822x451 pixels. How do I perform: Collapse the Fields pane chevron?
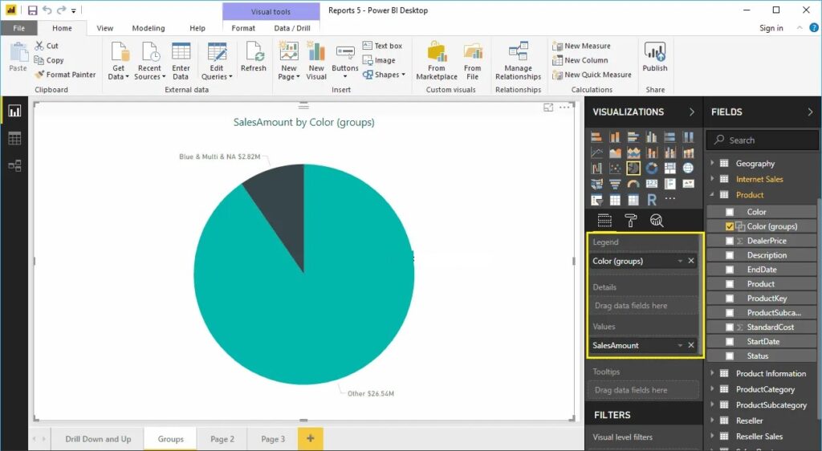point(810,112)
